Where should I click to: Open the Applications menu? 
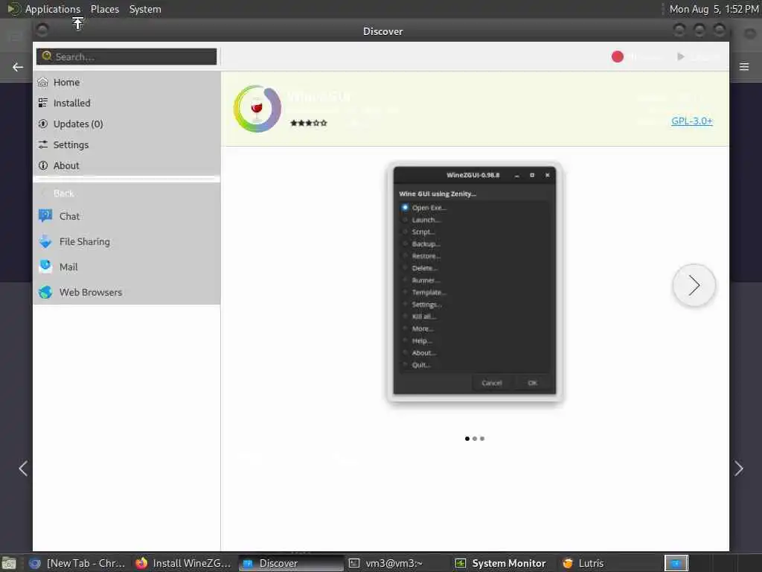pyautogui.click(x=53, y=9)
